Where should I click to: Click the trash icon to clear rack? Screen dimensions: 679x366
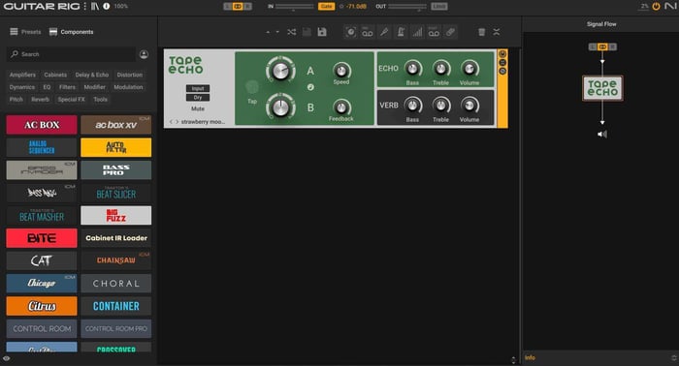point(481,32)
